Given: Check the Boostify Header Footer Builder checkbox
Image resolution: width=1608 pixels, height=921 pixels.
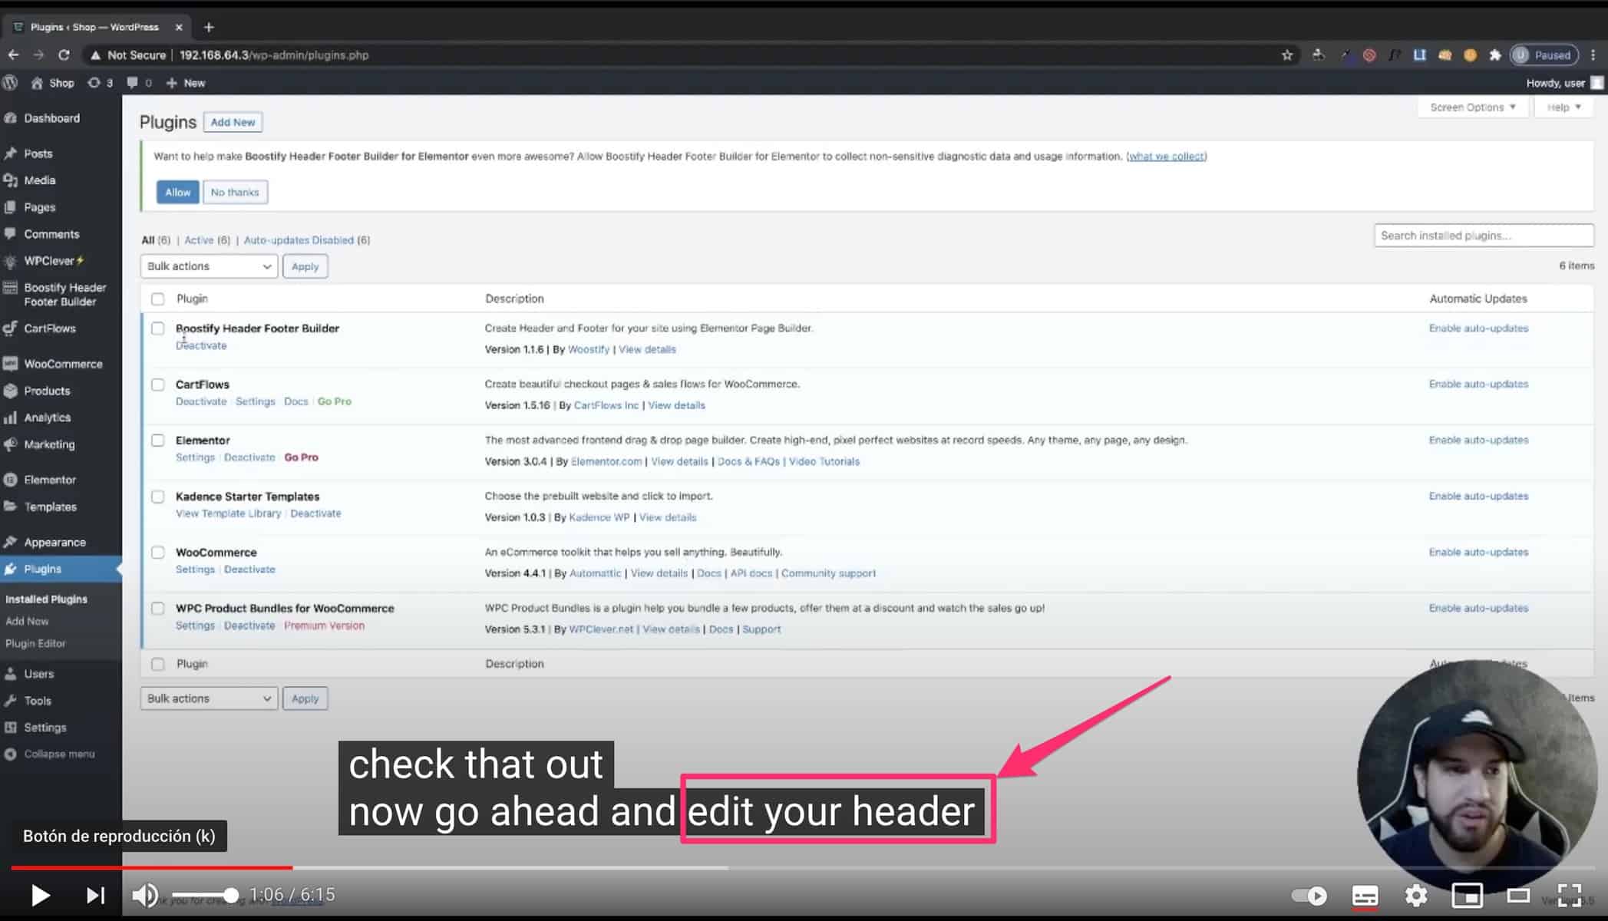Looking at the screenshot, I should pos(157,328).
